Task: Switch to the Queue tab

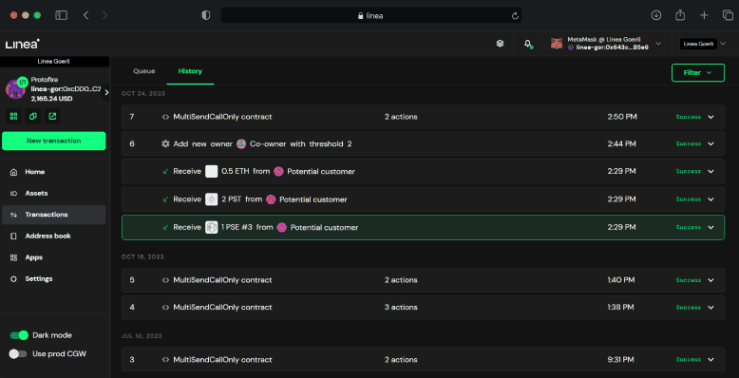Action: 143,71
